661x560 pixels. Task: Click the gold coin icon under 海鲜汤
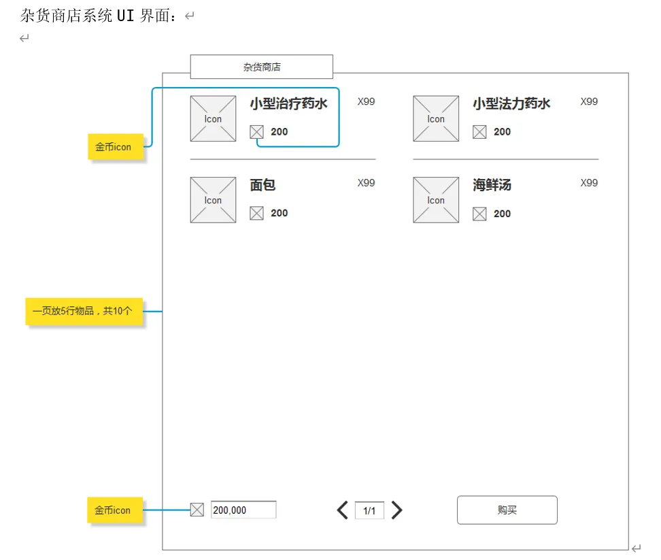[479, 214]
